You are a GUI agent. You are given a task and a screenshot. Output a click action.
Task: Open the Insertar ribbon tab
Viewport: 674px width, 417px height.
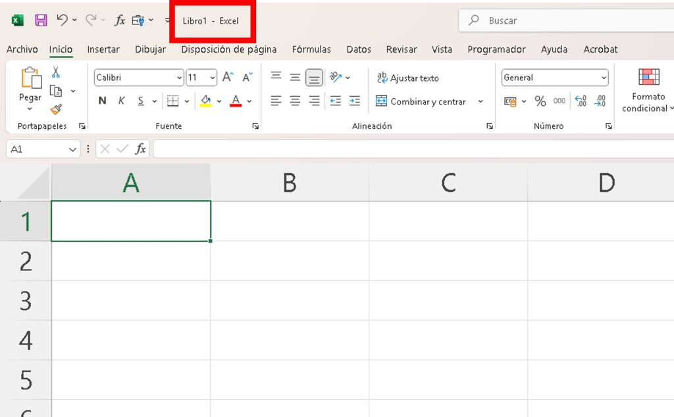click(x=103, y=49)
